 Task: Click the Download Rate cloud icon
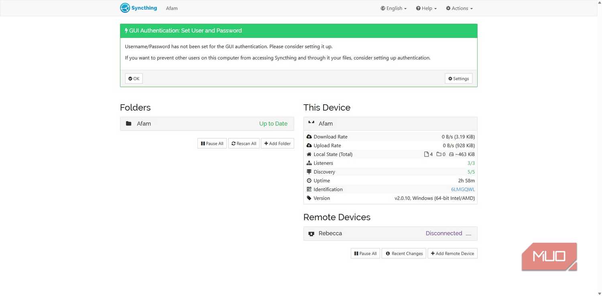[x=309, y=137]
